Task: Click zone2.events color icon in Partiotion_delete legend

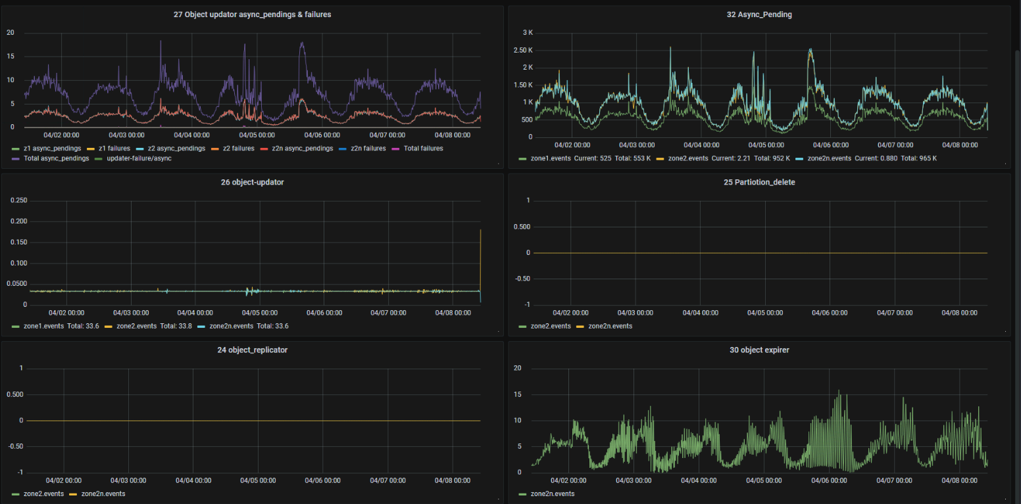Action: click(x=522, y=326)
